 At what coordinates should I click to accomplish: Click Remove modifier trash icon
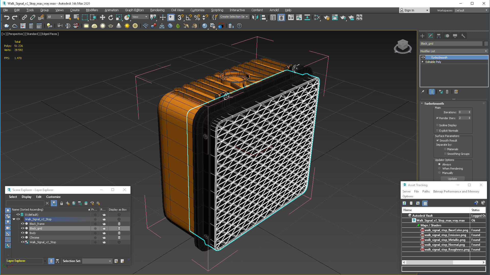447,92
